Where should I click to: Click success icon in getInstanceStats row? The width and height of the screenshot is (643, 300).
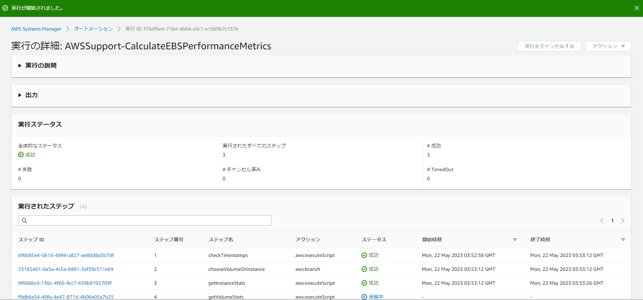pyautogui.click(x=364, y=283)
